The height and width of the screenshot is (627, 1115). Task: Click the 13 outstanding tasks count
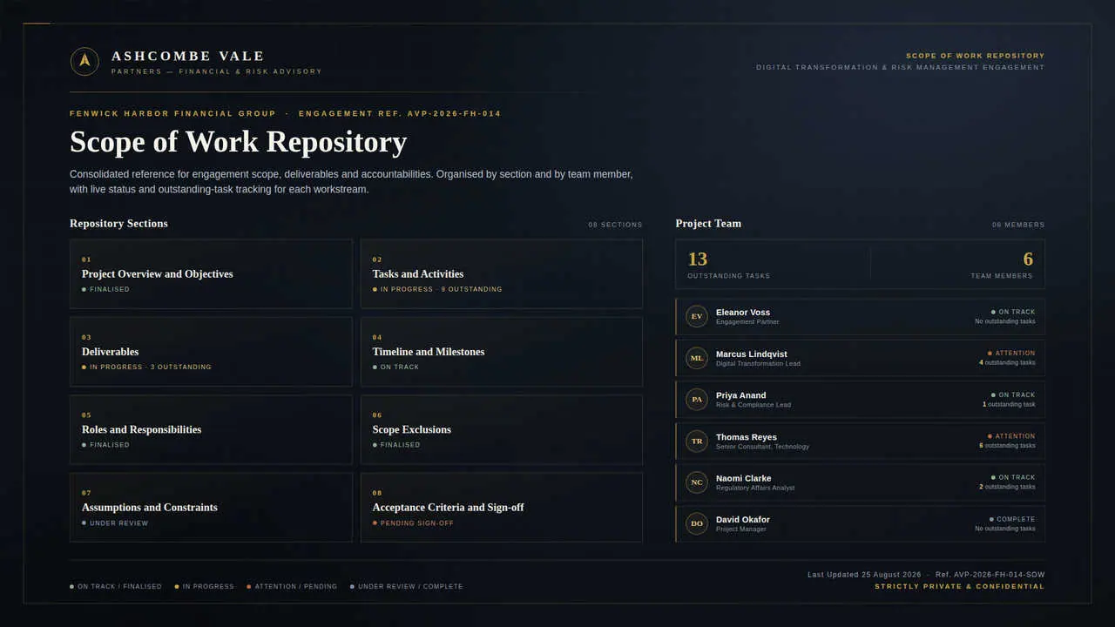(698, 259)
